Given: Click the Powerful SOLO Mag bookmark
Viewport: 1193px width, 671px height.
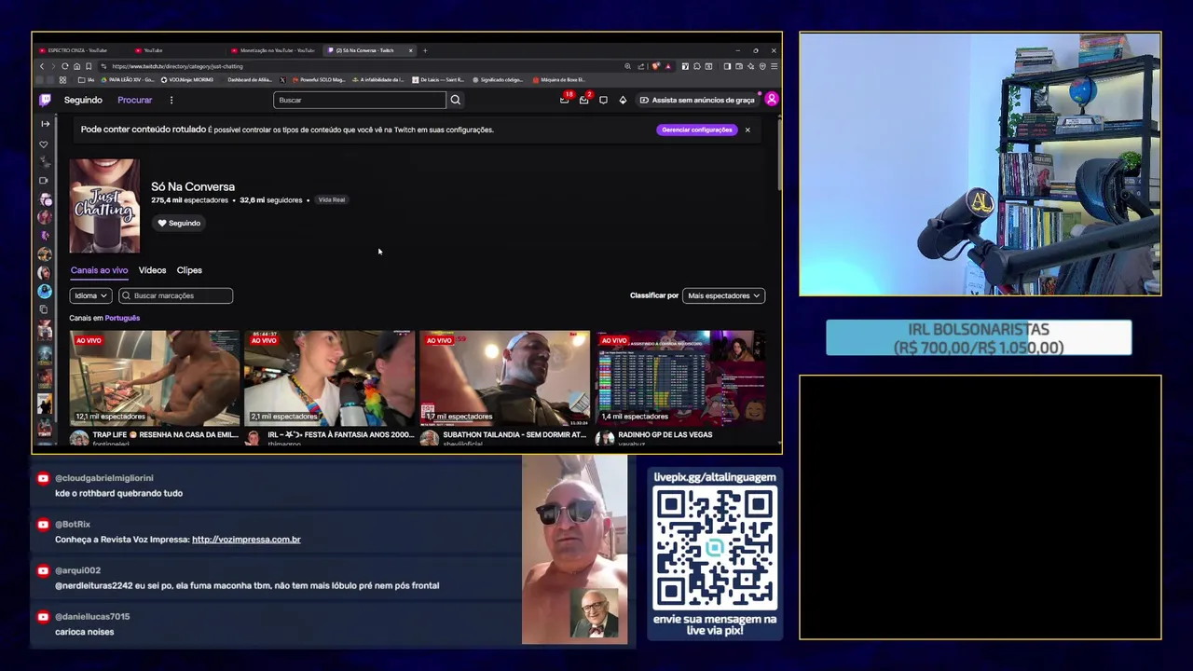Looking at the screenshot, I should click(319, 80).
